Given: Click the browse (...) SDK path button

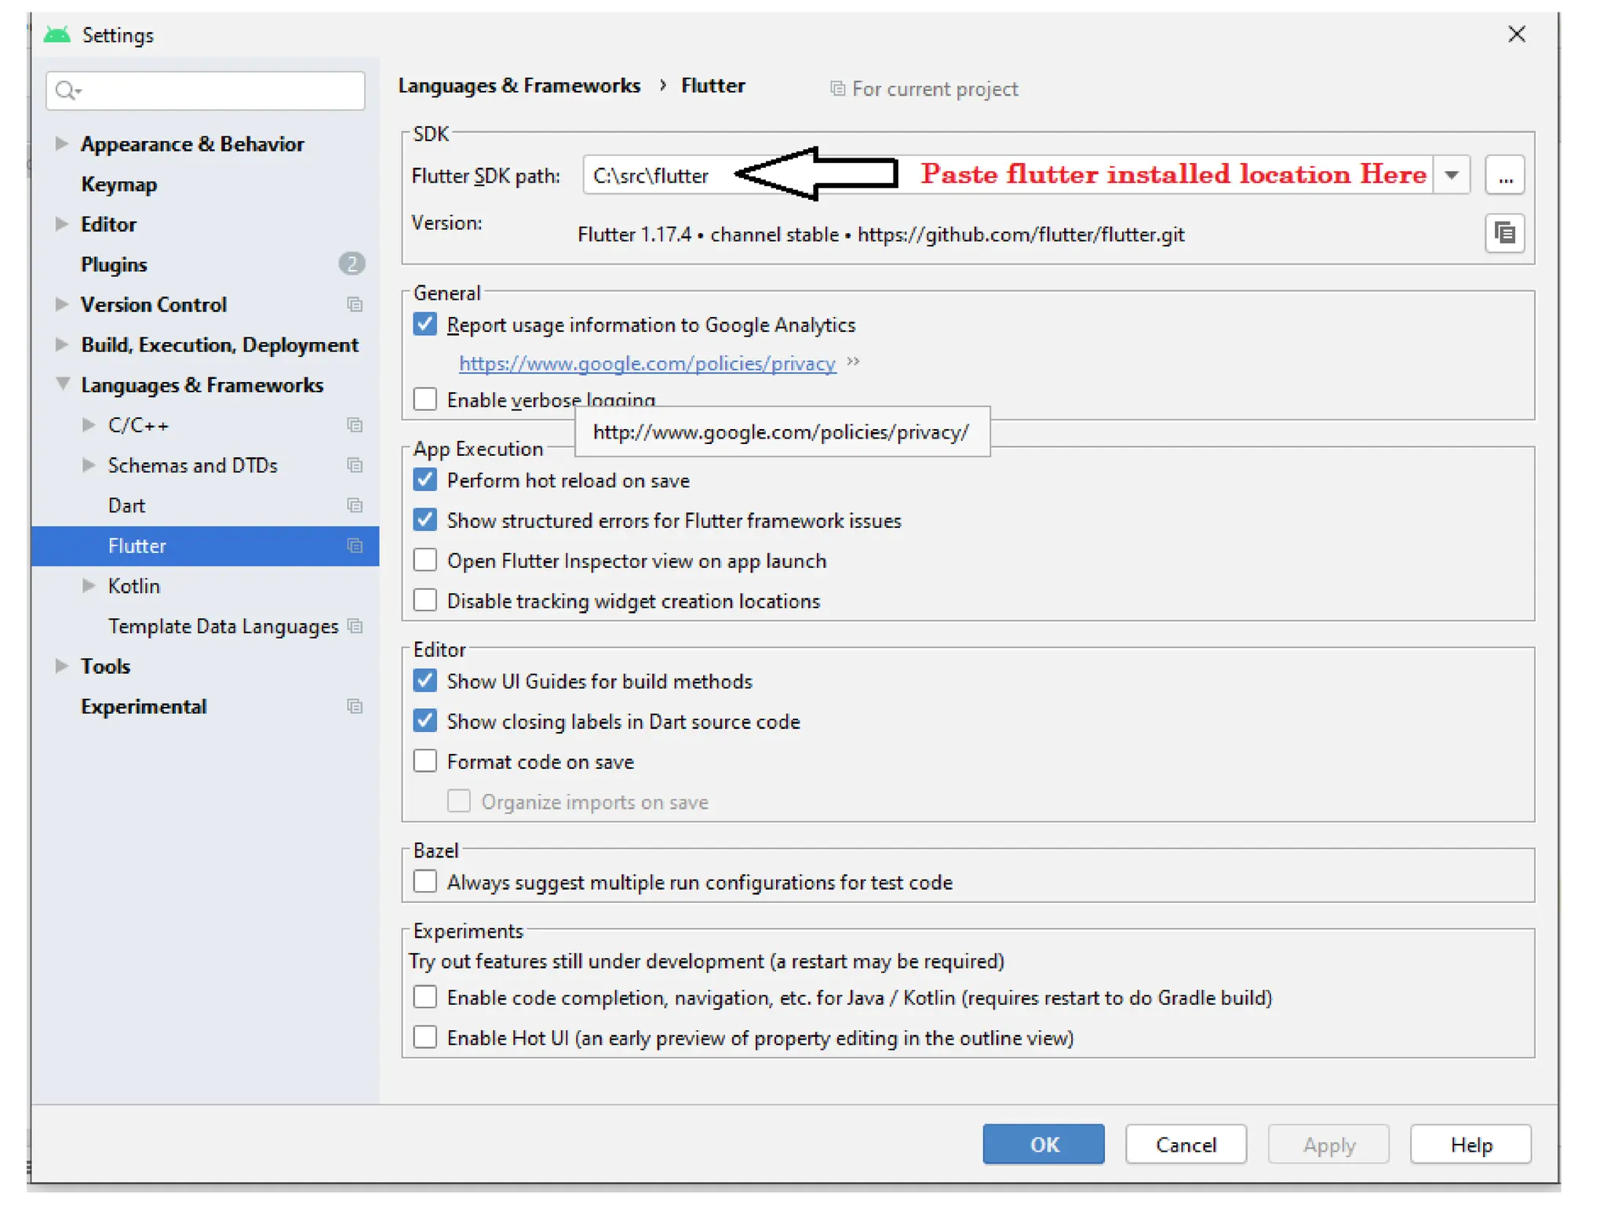Looking at the screenshot, I should click(x=1503, y=176).
